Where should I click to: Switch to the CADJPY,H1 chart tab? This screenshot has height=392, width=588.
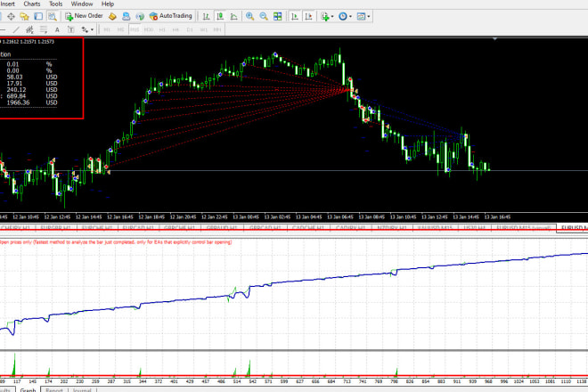(x=351, y=228)
